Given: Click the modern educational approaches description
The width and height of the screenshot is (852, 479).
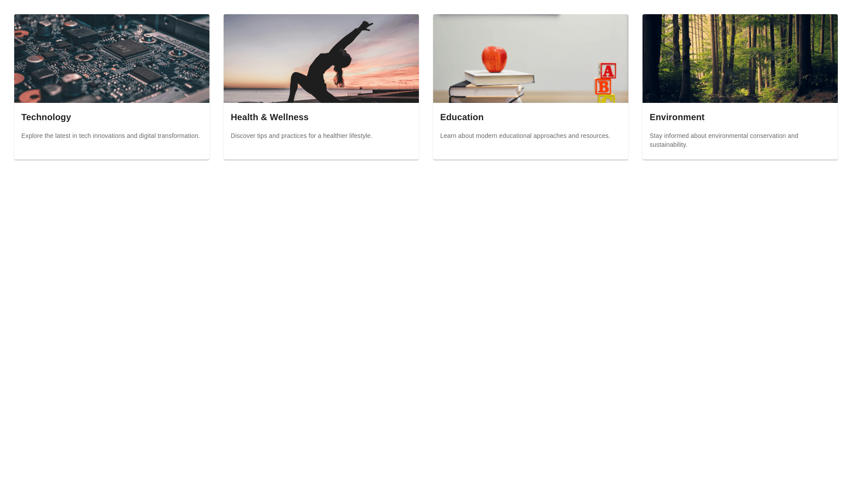Looking at the screenshot, I should [525, 136].
